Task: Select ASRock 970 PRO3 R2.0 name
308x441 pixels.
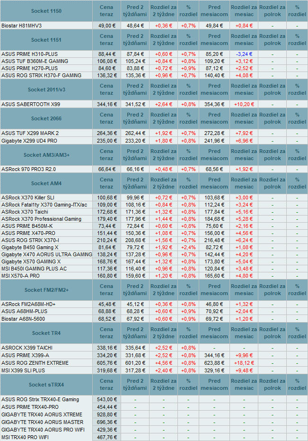Action: point(29,169)
